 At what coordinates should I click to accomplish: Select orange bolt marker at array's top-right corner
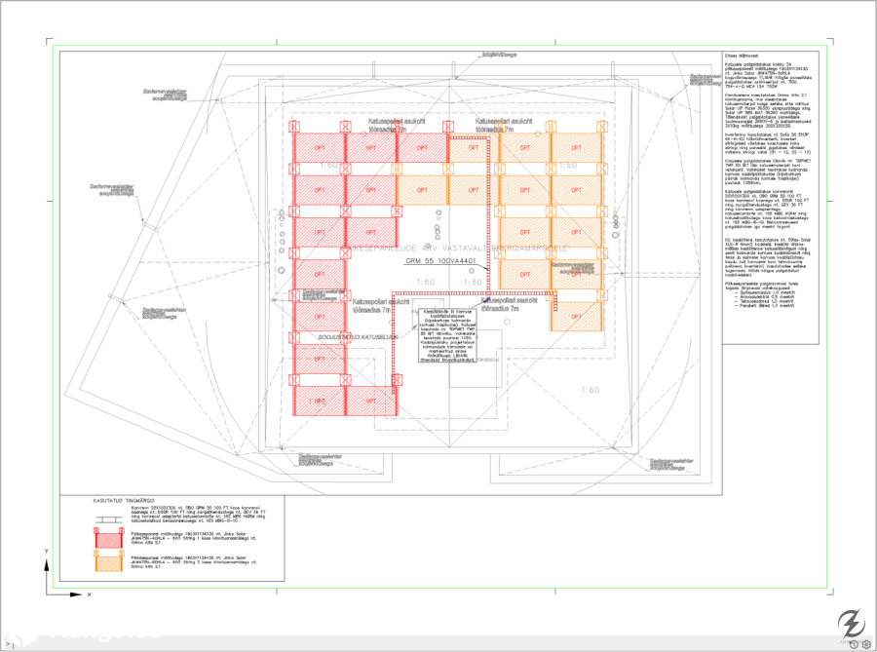pos(601,127)
